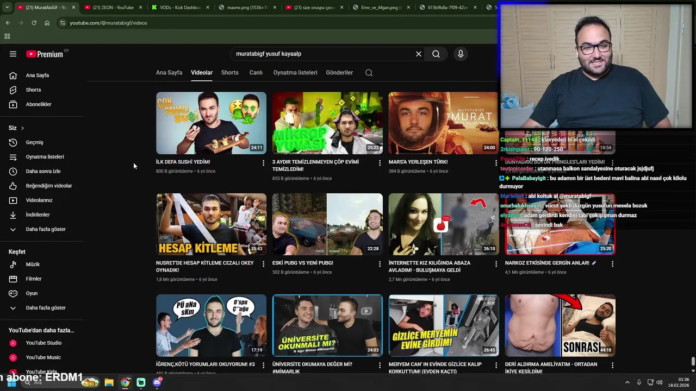
Task: Search within channel using magnifier icon
Action: coord(369,73)
